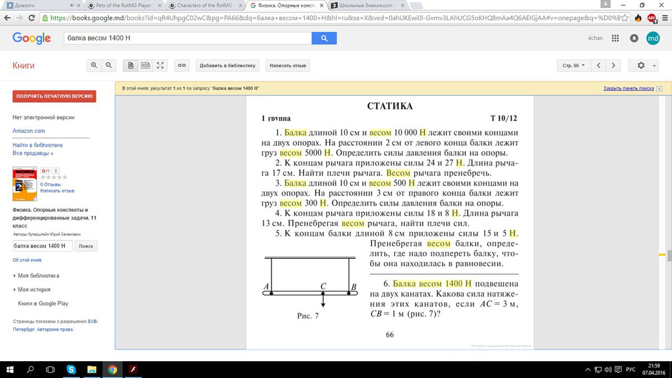Zoom in on the book page
The image size is (672, 378).
pyautogui.click(x=94, y=66)
